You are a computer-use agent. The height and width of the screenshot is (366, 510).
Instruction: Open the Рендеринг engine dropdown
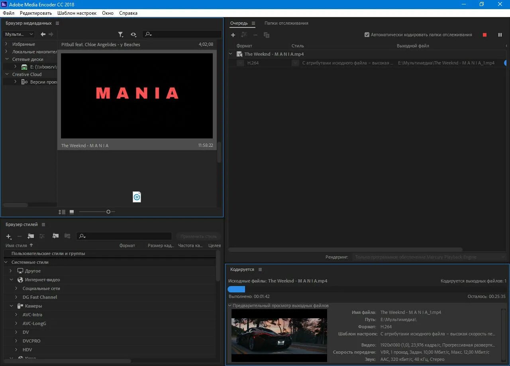click(430, 257)
